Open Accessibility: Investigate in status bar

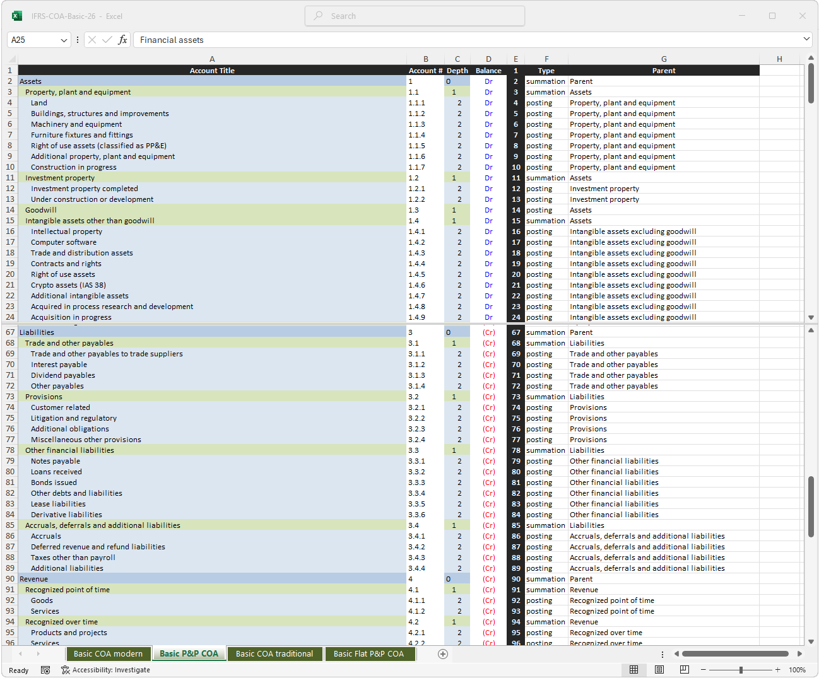(105, 670)
